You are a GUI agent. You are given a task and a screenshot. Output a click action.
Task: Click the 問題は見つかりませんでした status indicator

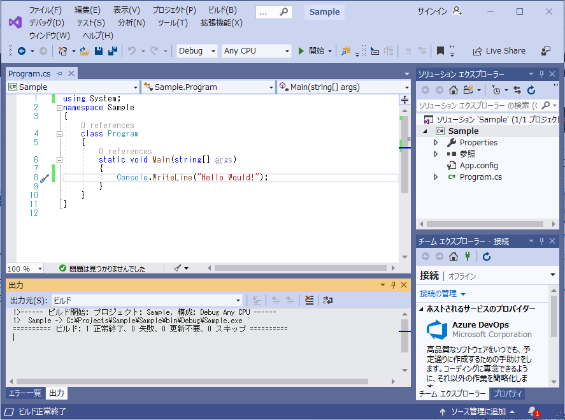(103, 268)
